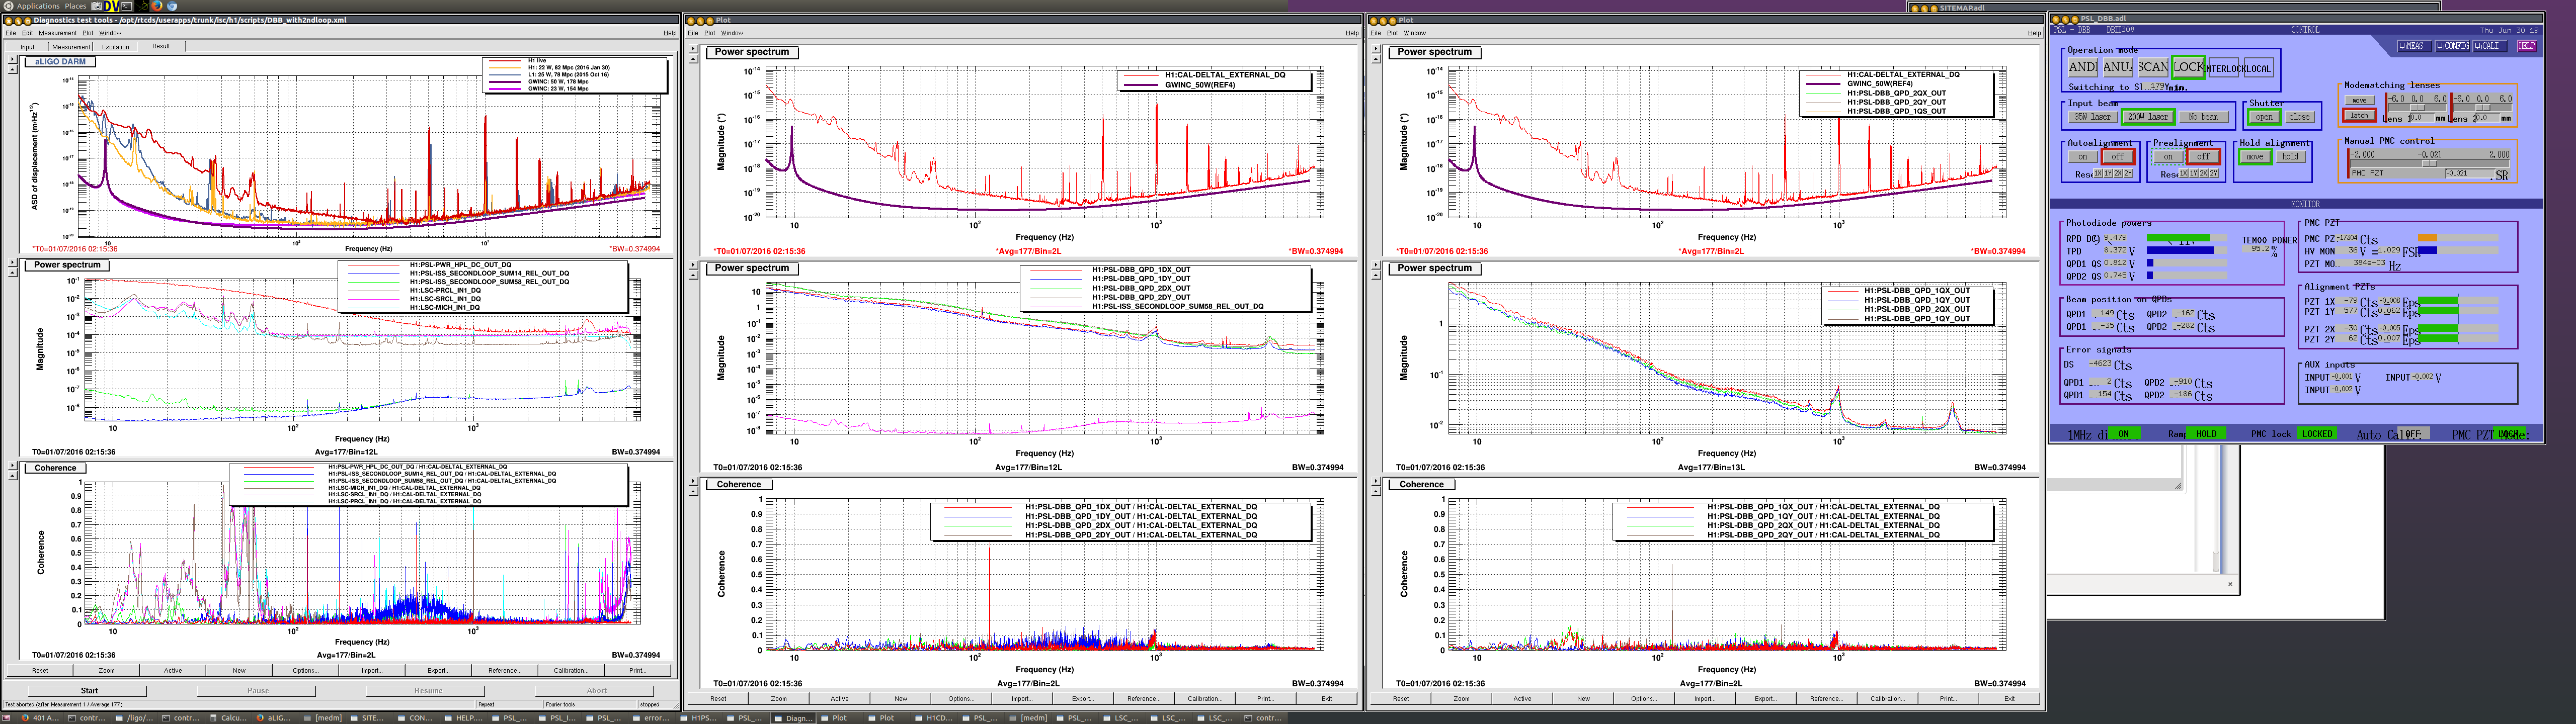
Task: Switch to the 'Calcu...' taskbar item
Action: 229,717
